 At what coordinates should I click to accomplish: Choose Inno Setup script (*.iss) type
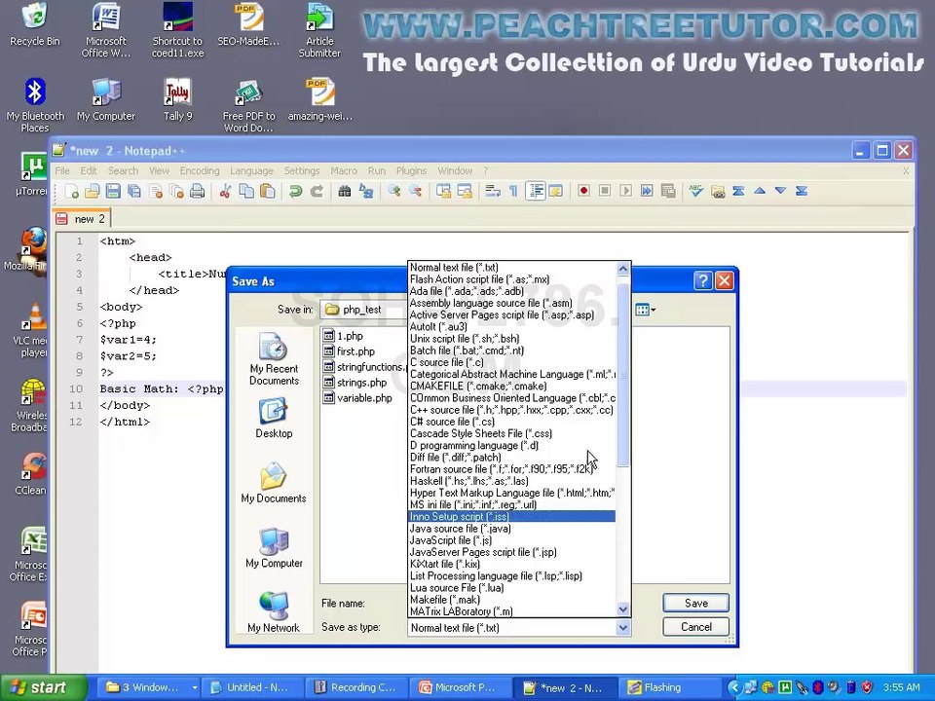pyautogui.click(x=511, y=517)
